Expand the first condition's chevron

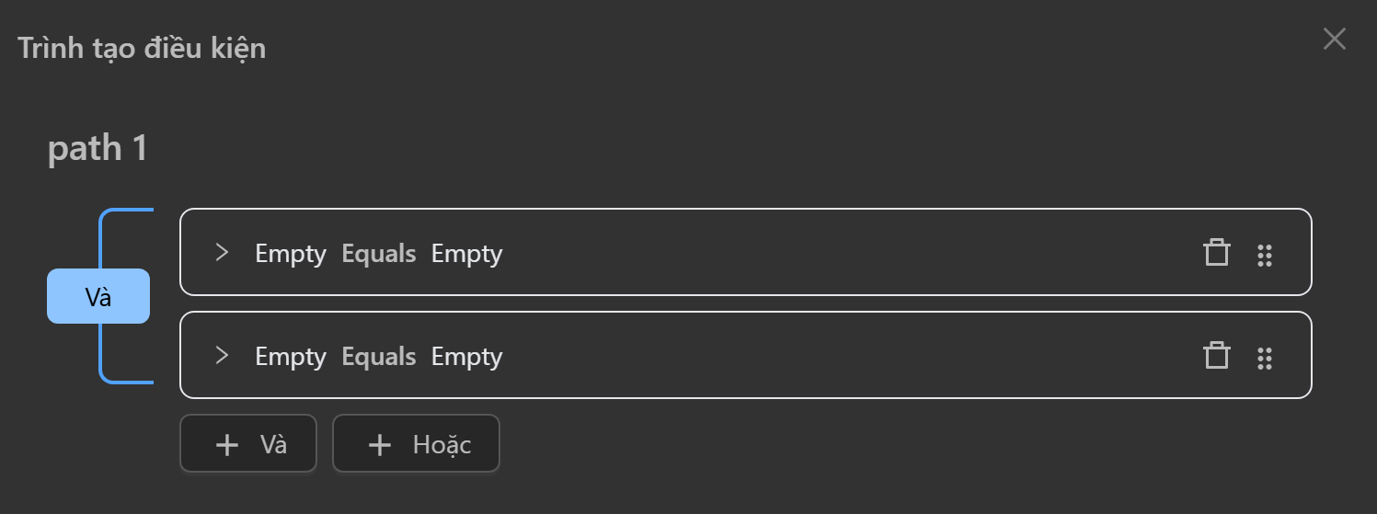click(x=221, y=253)
